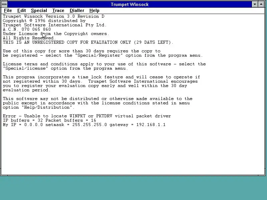Click the "evaluation period." line
Image resolution: width=267 pixels, height=200 pixels.
pos(27,90)
